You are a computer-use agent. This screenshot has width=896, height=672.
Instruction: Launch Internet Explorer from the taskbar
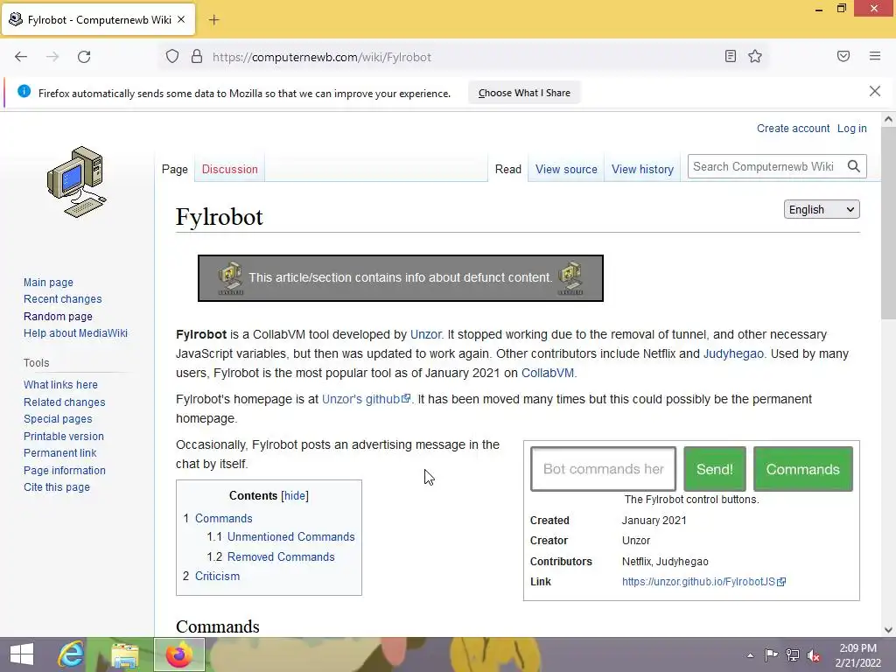coord(71,654)
